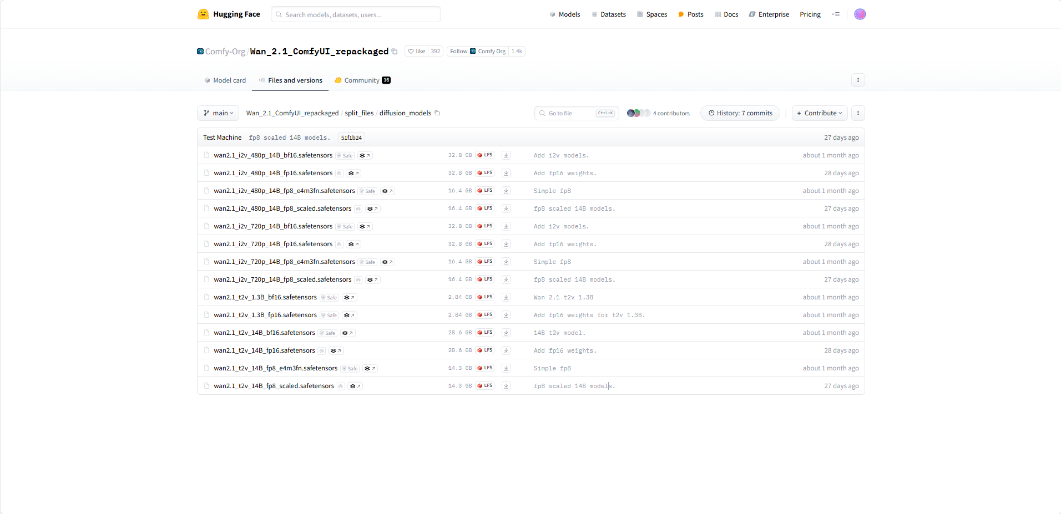The height and width of the screenshot is (514, 1061).
Task: Click the search models, datasets, users field
Action: [x=356, y=14]
